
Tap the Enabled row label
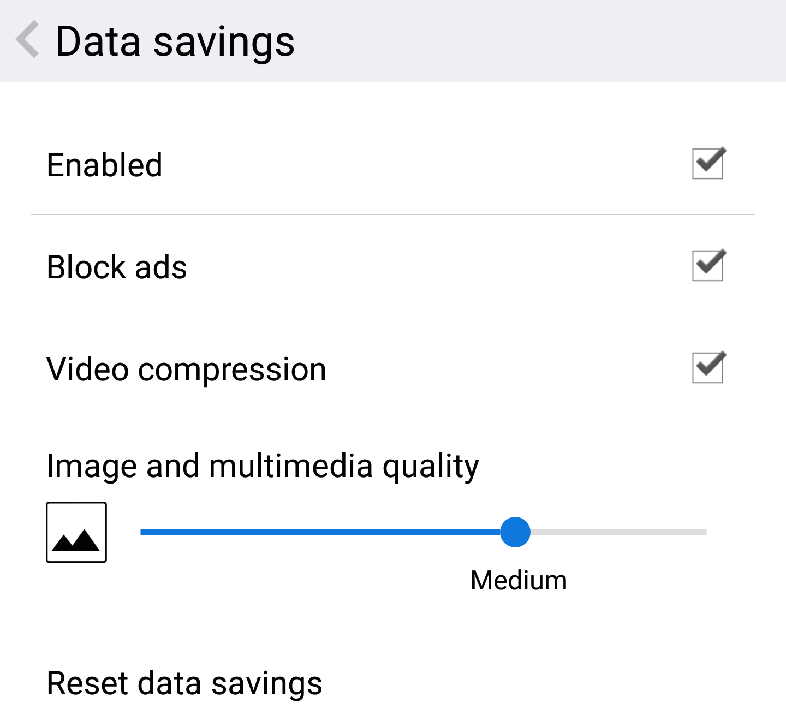[104, 165]
